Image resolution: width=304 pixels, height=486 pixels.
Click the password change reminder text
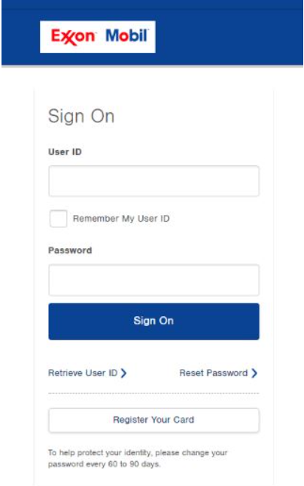[x=138, y=458]
